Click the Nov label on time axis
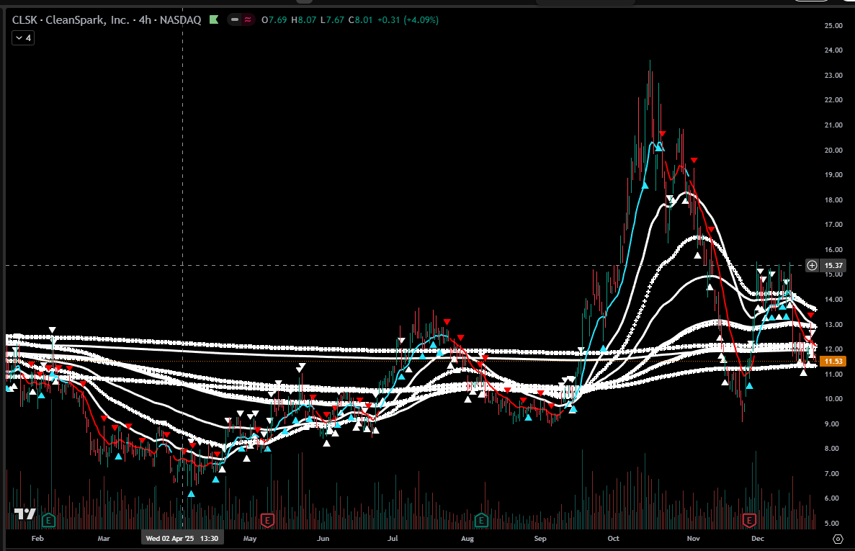Image resolution: width=855 pixels, height=551 pixels. [x=694, y=539]
